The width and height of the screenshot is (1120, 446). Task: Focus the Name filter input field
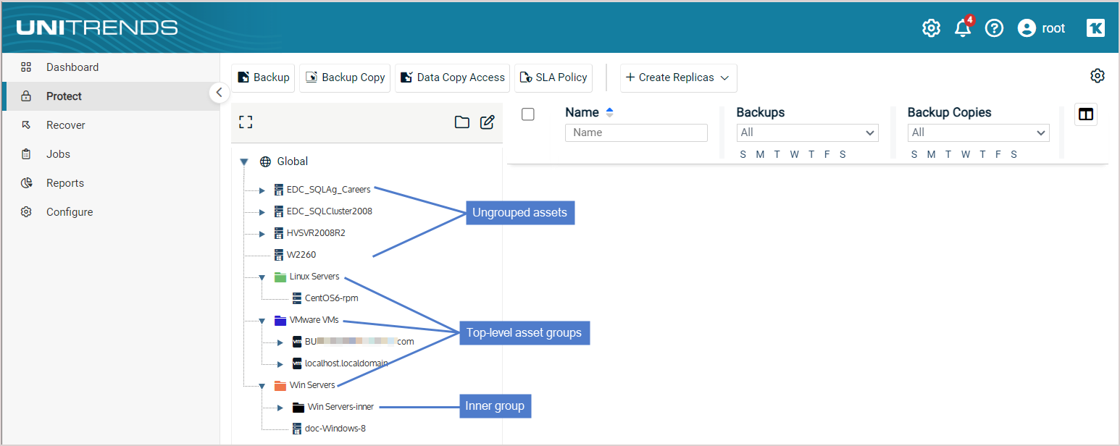pos(636,132)
